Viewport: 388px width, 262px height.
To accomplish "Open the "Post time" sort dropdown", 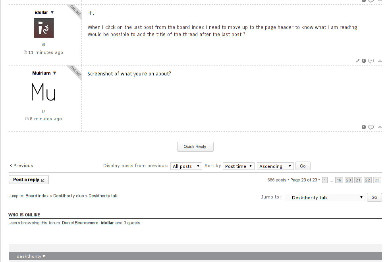I will click(238, 166).
